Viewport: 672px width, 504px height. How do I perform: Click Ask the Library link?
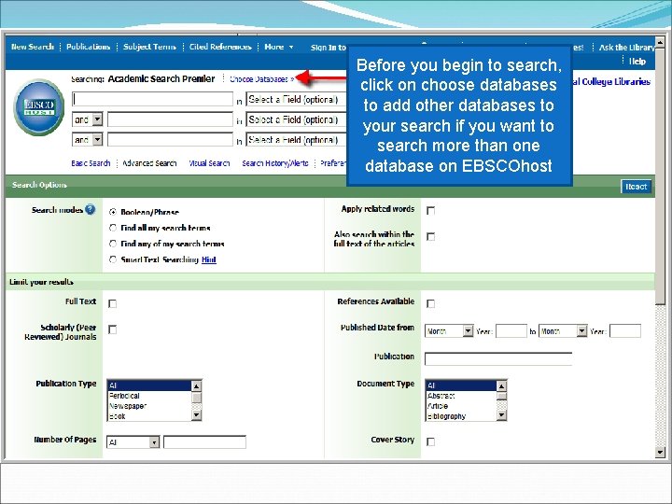tap(626, 48)
